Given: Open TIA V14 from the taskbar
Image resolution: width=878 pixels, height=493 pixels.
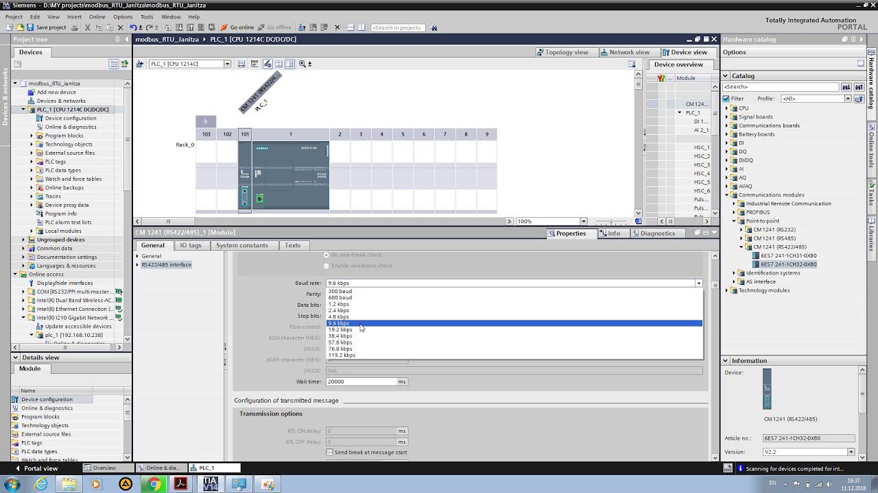Looking at the screenshot, I should [210, 484].
